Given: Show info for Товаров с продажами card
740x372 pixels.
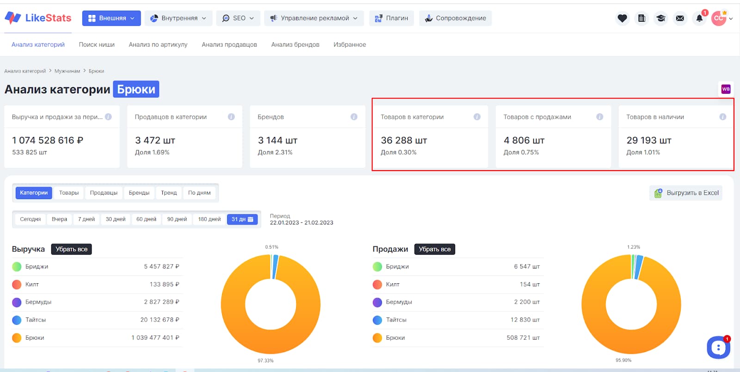Looking at the screenshot, I should pyautogui.click(x=599, y=117).
